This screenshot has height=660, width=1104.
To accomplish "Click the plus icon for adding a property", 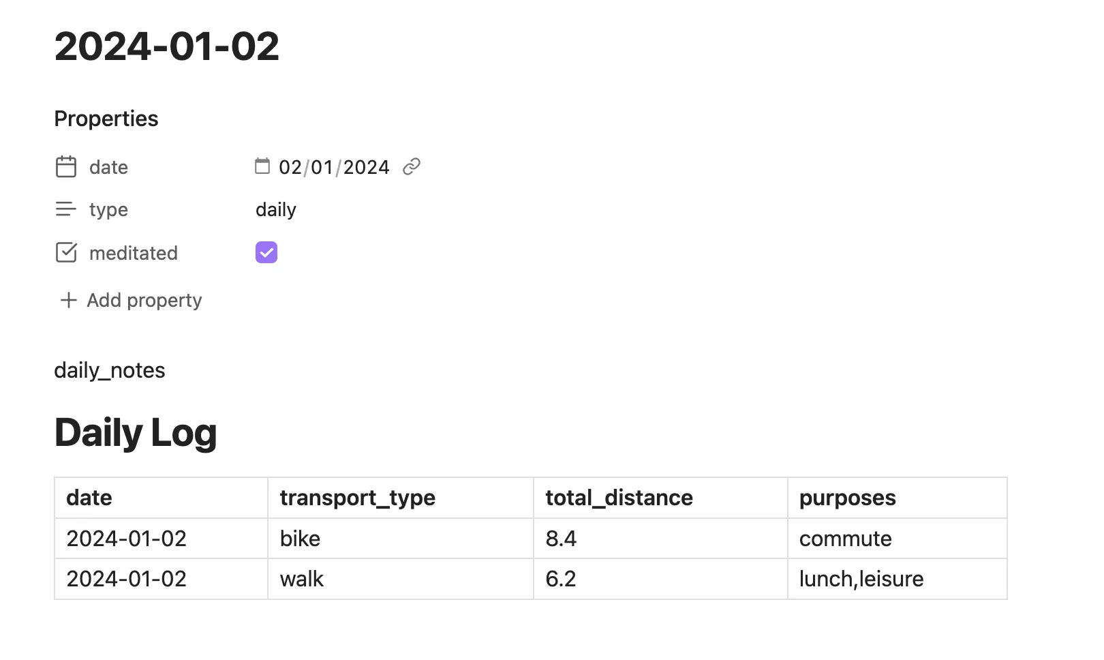I will (x=67, y=300).
